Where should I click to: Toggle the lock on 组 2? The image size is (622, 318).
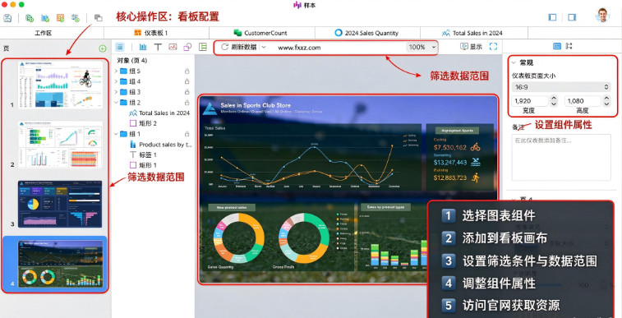tap(187, 102)
